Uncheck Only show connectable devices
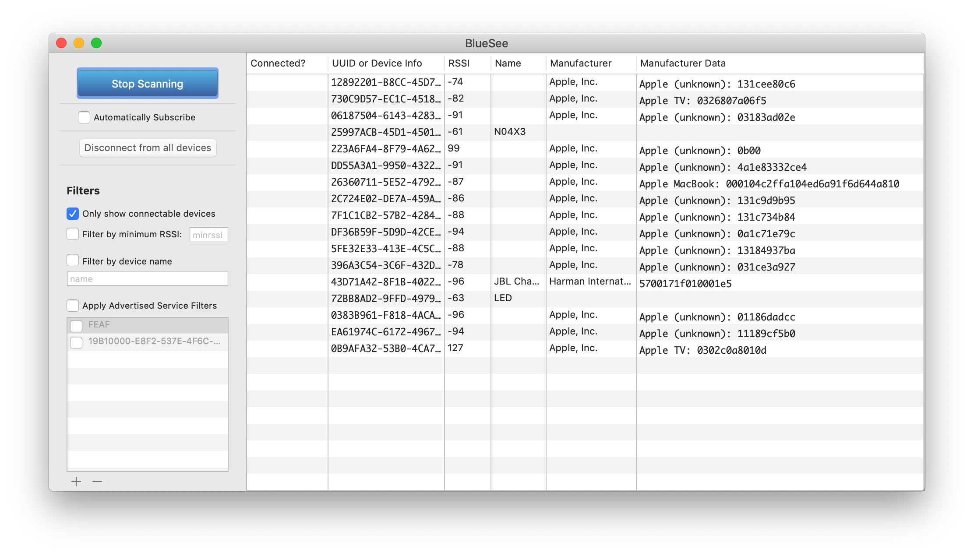Viewport: 974px width, 556px height. click(73, 214)
